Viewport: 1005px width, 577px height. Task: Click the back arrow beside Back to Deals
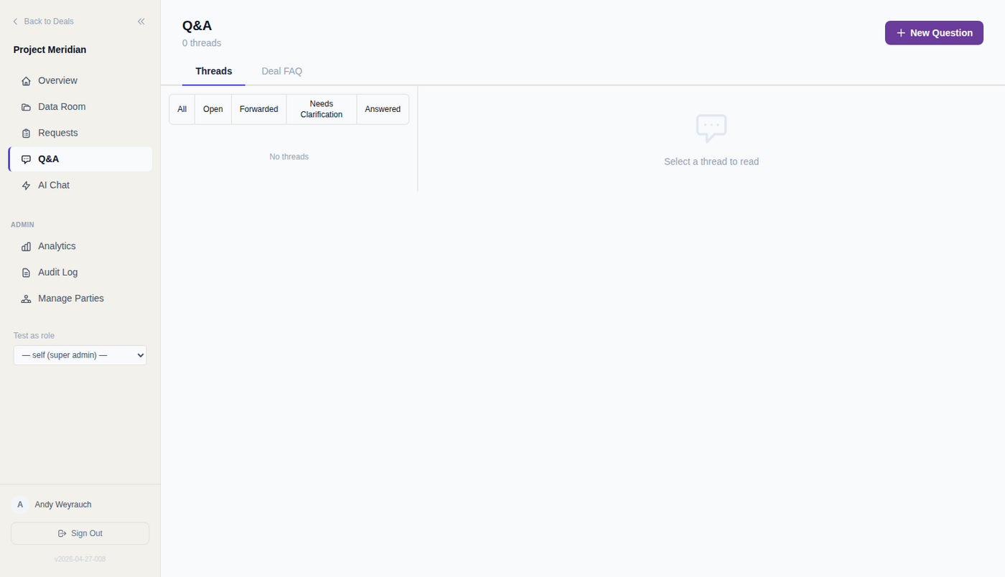click(x=15, y=22)
